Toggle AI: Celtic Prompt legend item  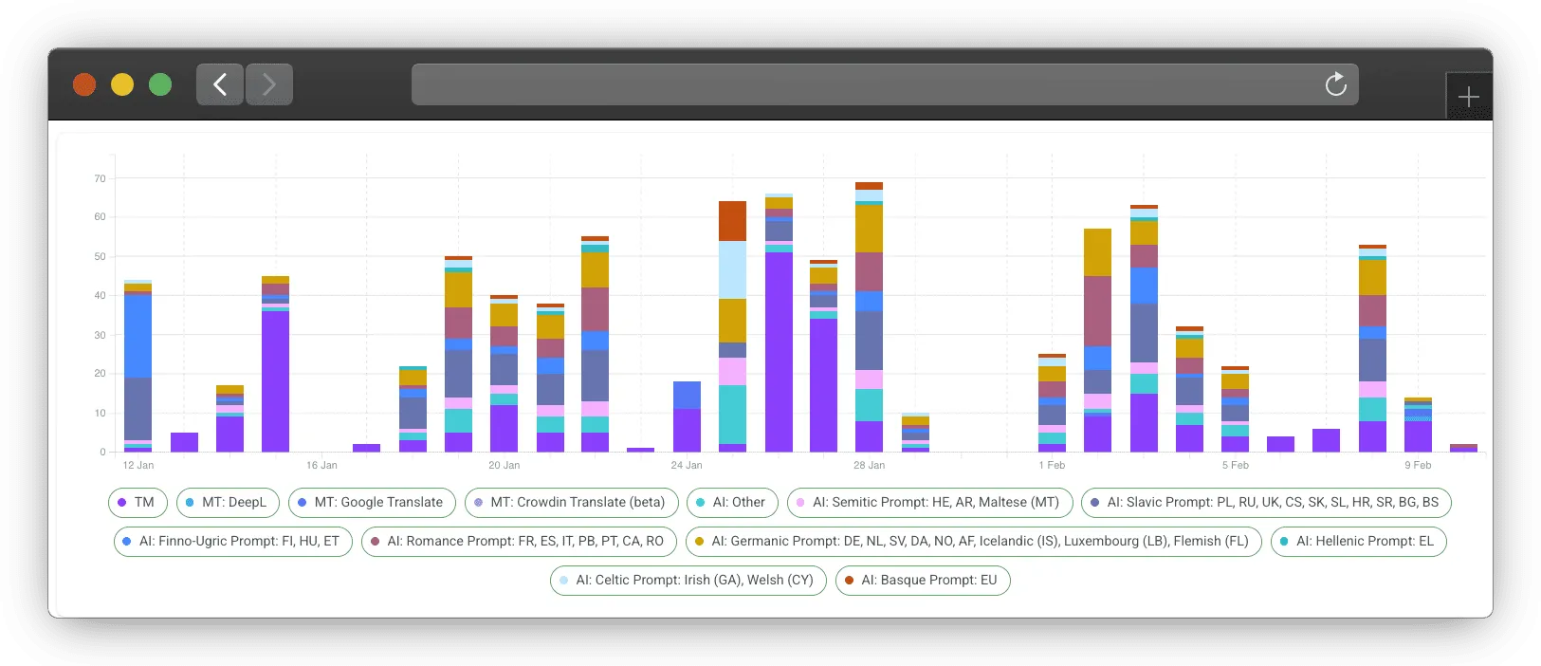tap(688, 581)
